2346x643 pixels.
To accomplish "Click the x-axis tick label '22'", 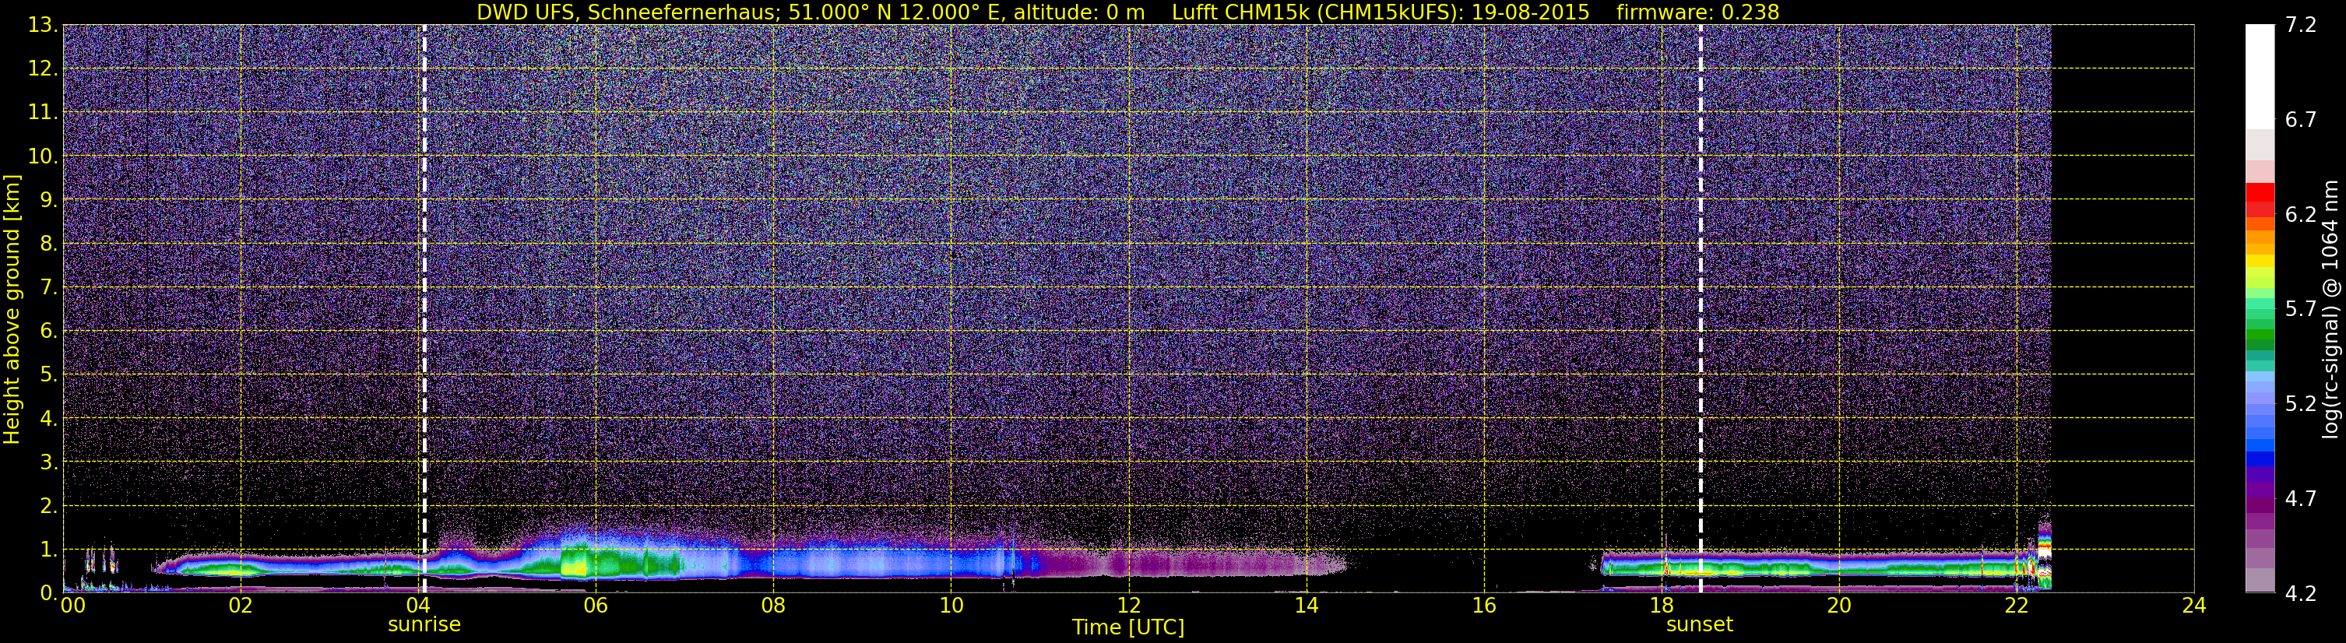I will (x=2017, y=606).
